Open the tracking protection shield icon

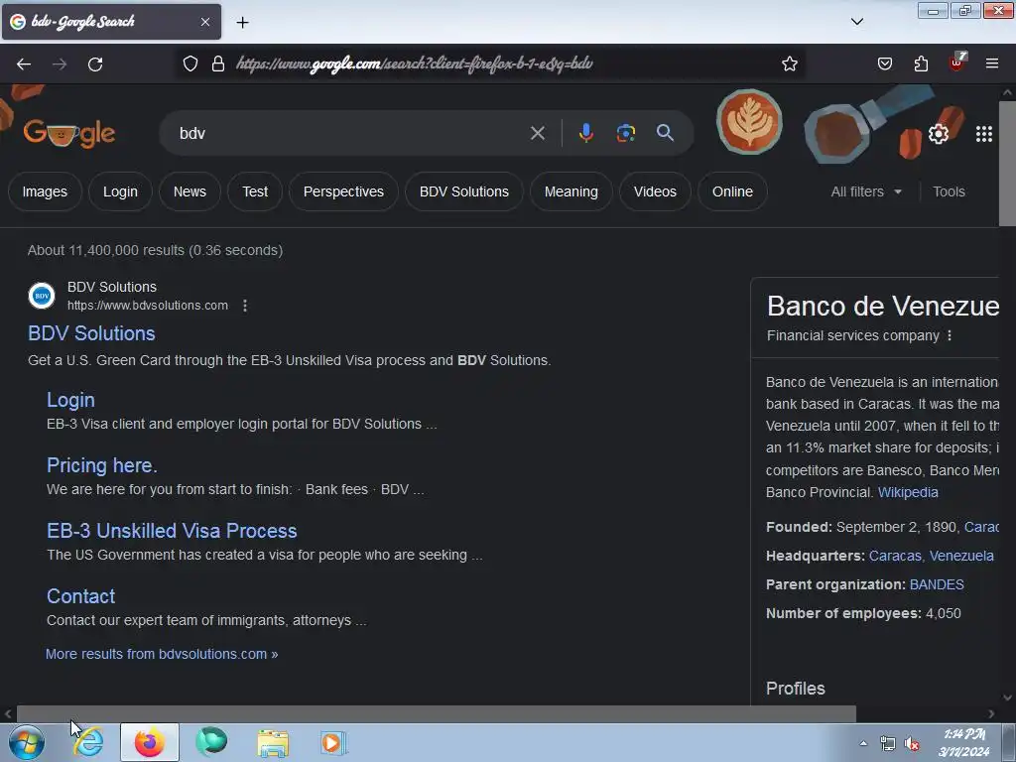coord(190,63)
